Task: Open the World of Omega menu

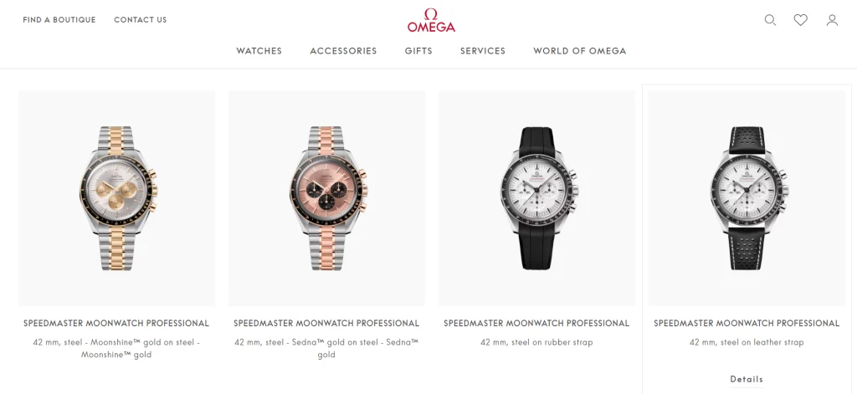Action: (580, 51)
